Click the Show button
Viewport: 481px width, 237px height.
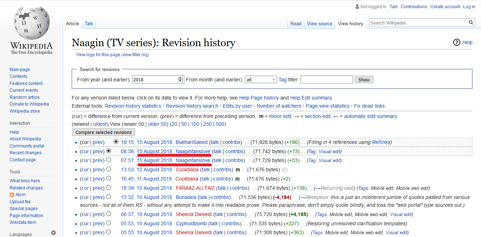coord(364,80)
